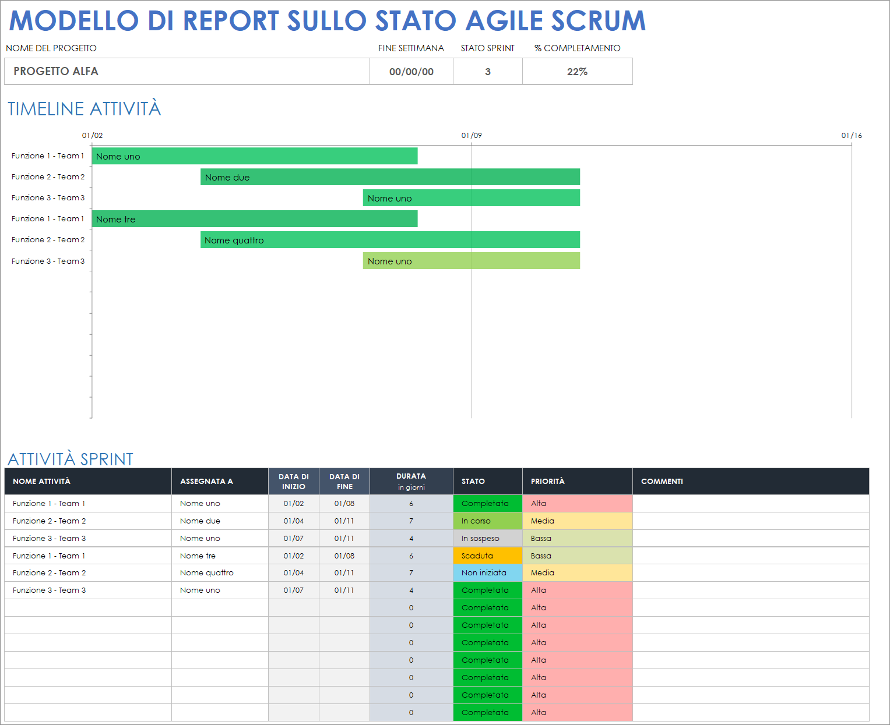Select the NOME ATTIVITÀ column header
The image size is (890, 725).
[88, 481]
